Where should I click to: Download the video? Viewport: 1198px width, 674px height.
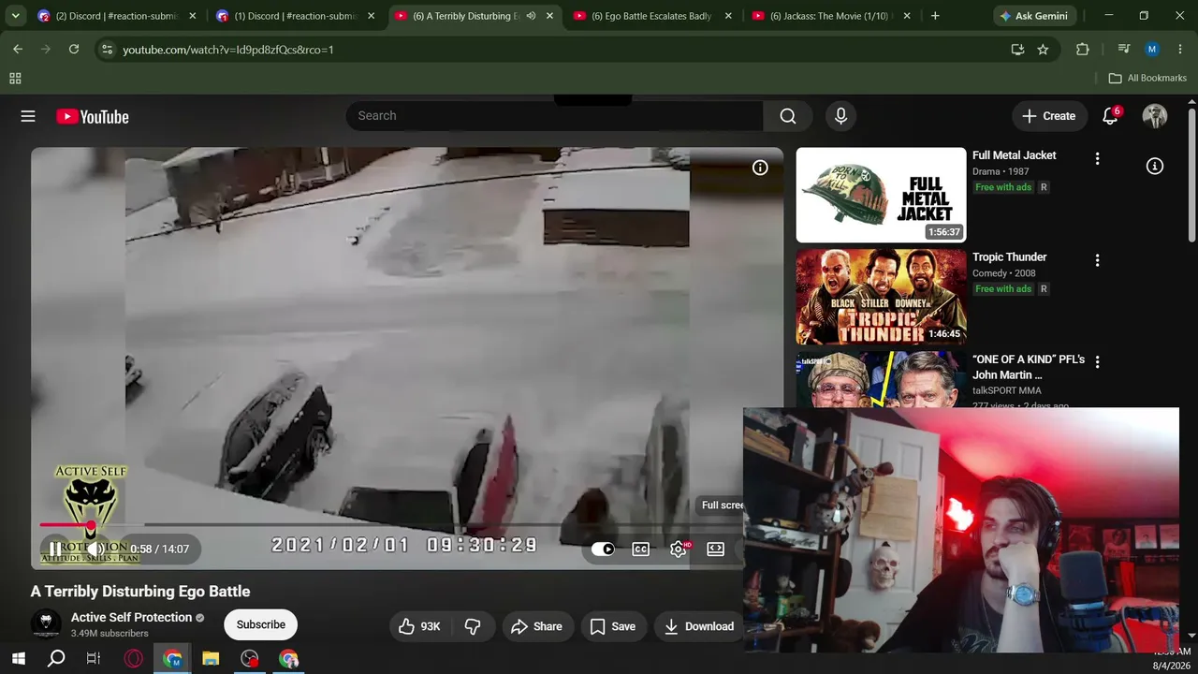coord(699,626)
